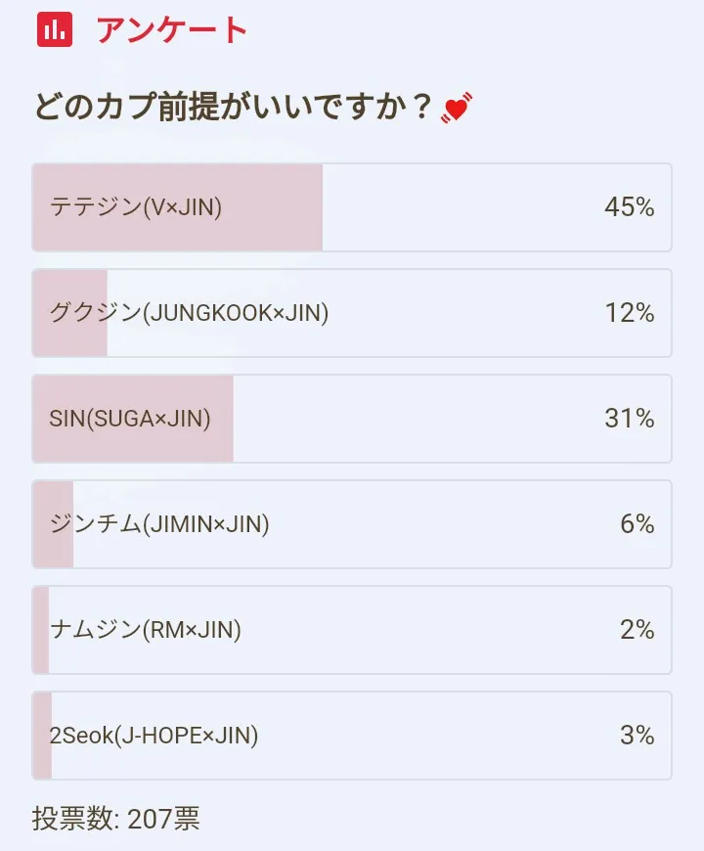This screenshot has width=704, height=851.
Task: Click the 45% result value
Action: 629,207
